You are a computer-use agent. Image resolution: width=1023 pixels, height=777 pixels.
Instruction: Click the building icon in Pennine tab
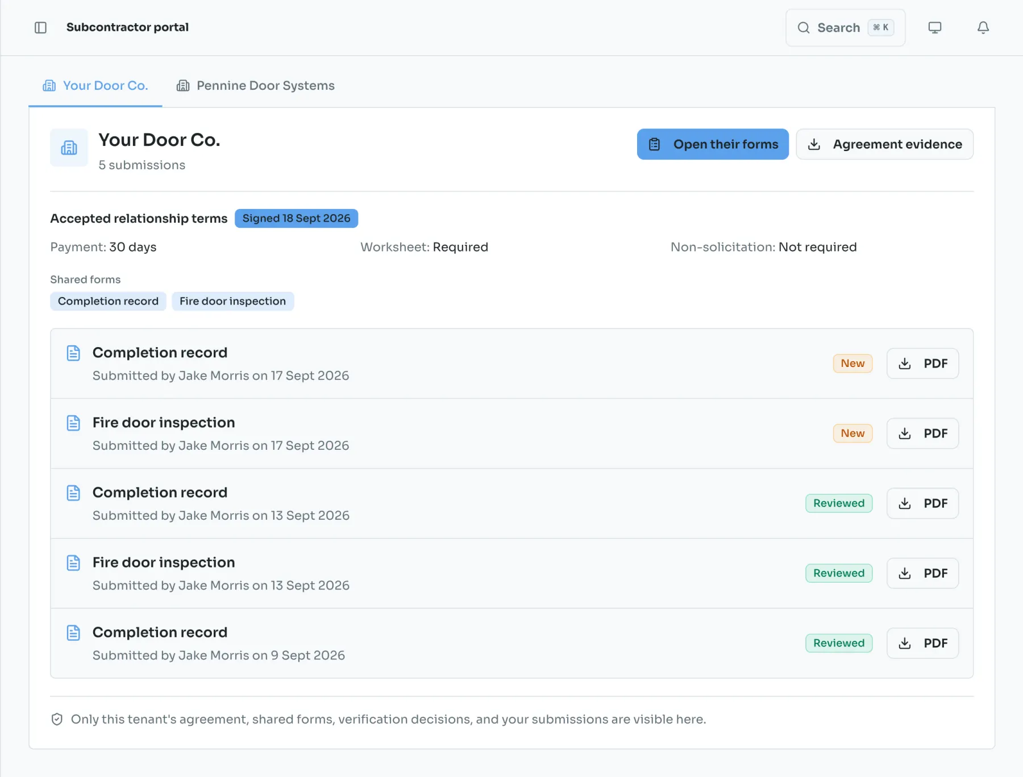[x=183, y=86]
